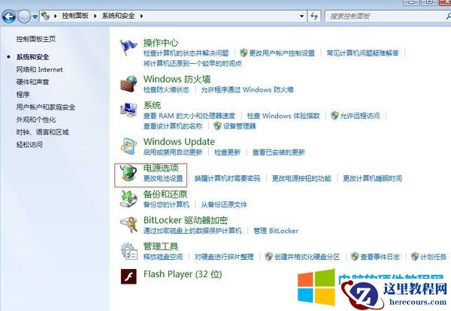The height and width of the screenshot is (311, 451).
Task: Open 设备管理器 link
Action: 240,126
